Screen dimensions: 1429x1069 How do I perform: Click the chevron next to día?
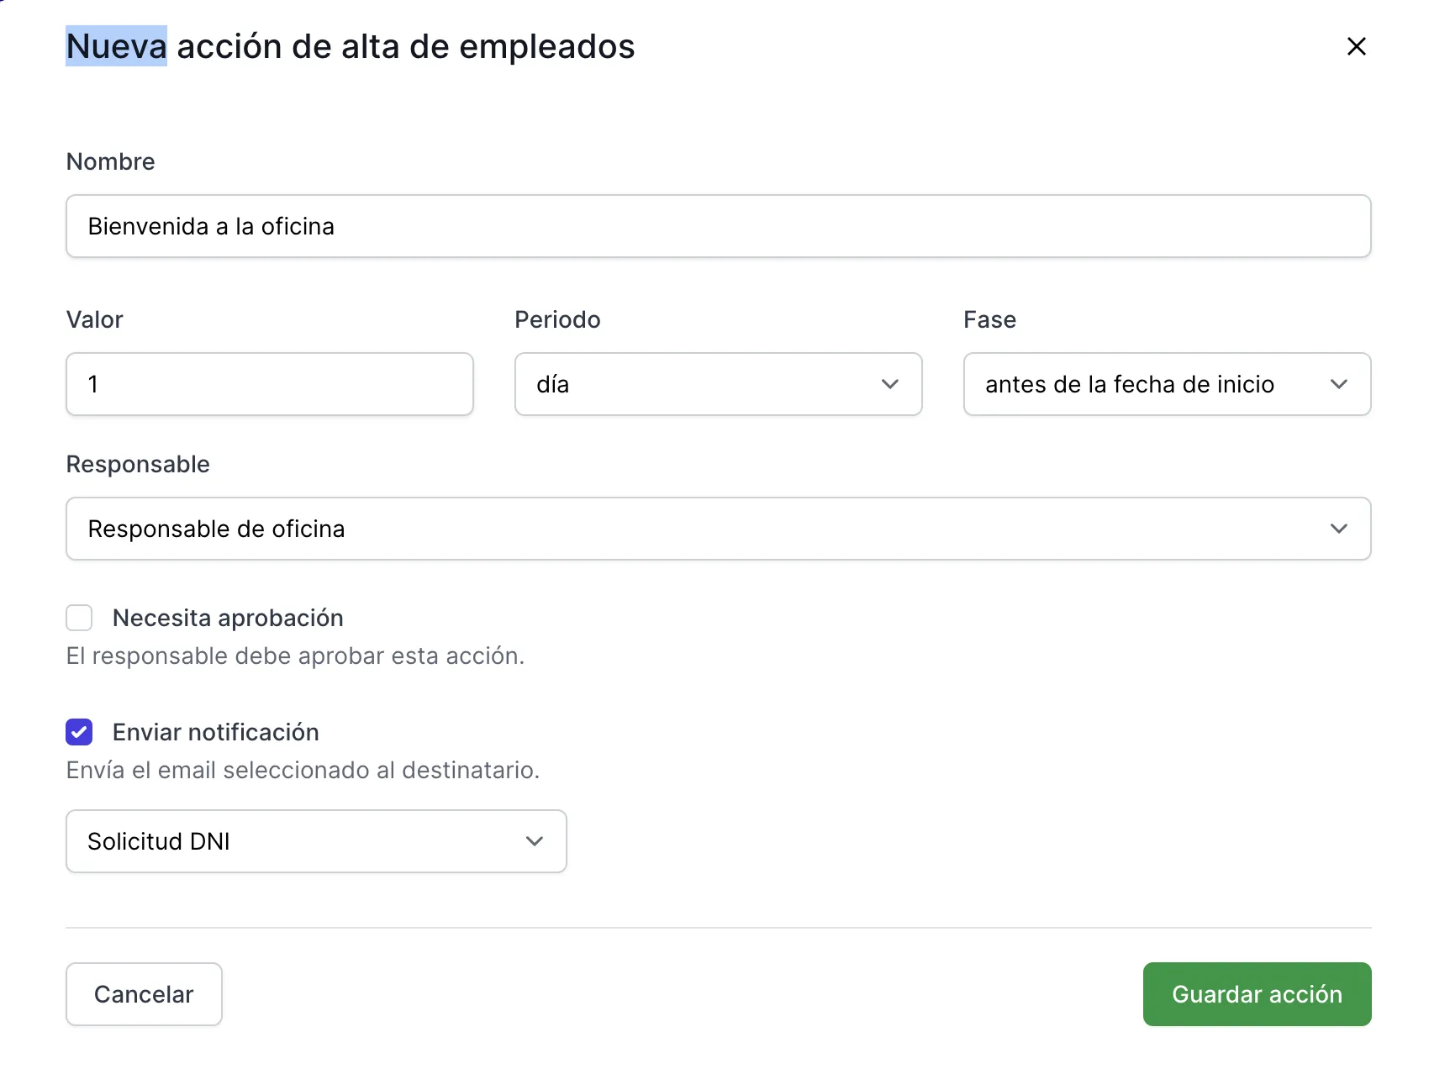click(x=889, y=384)
